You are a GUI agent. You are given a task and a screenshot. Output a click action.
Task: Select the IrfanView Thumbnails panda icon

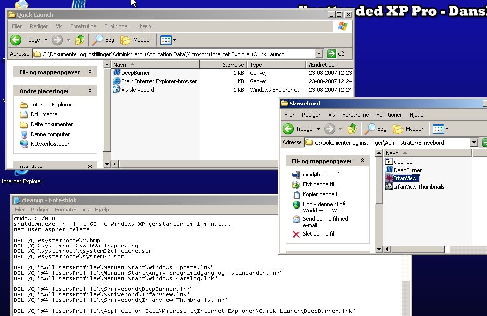tap(389, 186)
